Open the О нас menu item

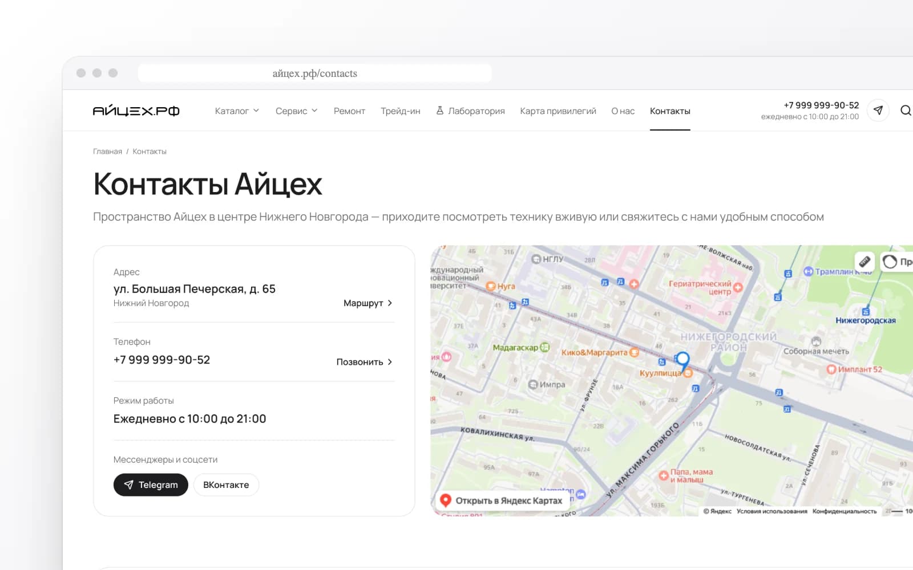click(623, 111)
